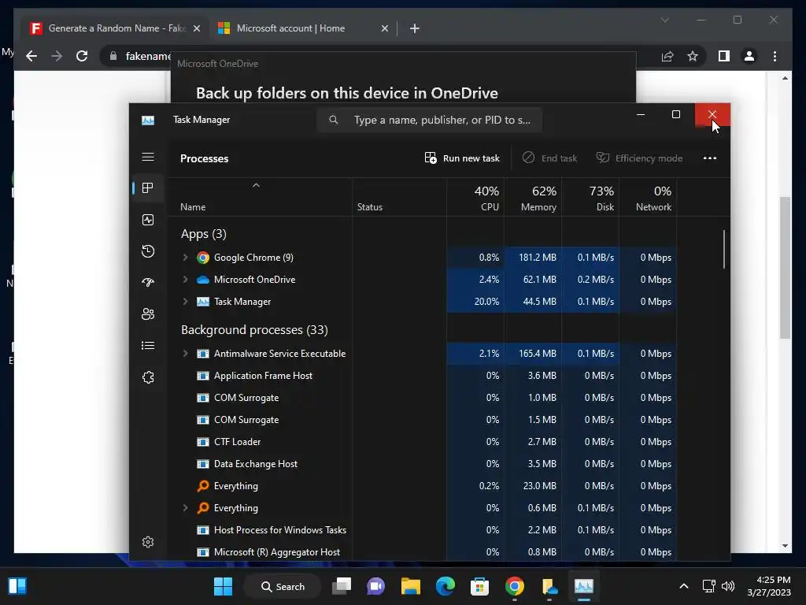Open File Explorer from taskbar
The width and height of the screenshot is (806, 605).
[410, 586]
